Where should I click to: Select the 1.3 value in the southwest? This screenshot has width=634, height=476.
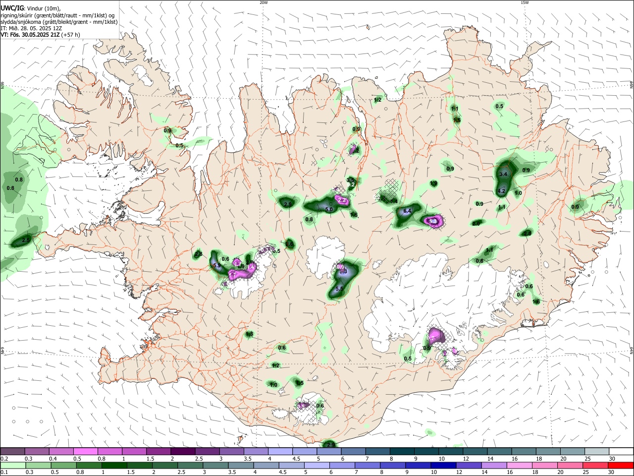(249, 334)
